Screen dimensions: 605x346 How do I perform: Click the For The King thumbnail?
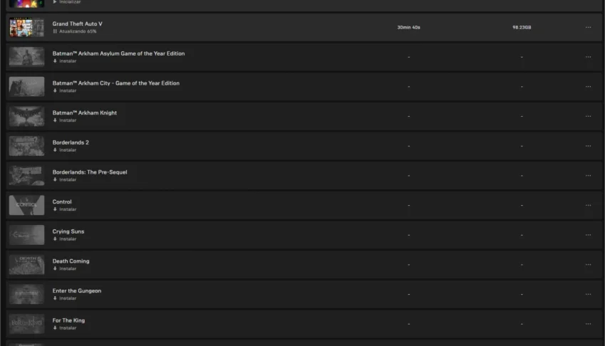[26, 324]
